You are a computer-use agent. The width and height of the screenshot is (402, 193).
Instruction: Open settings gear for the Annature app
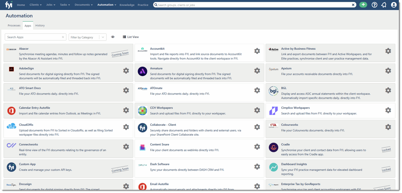[257, 71]
